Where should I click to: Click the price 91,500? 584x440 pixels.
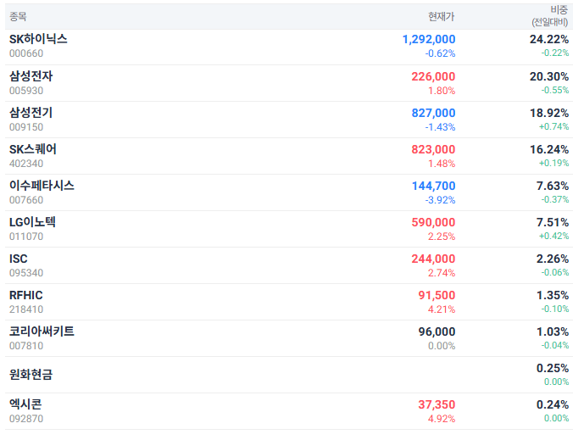click(437, 295)
